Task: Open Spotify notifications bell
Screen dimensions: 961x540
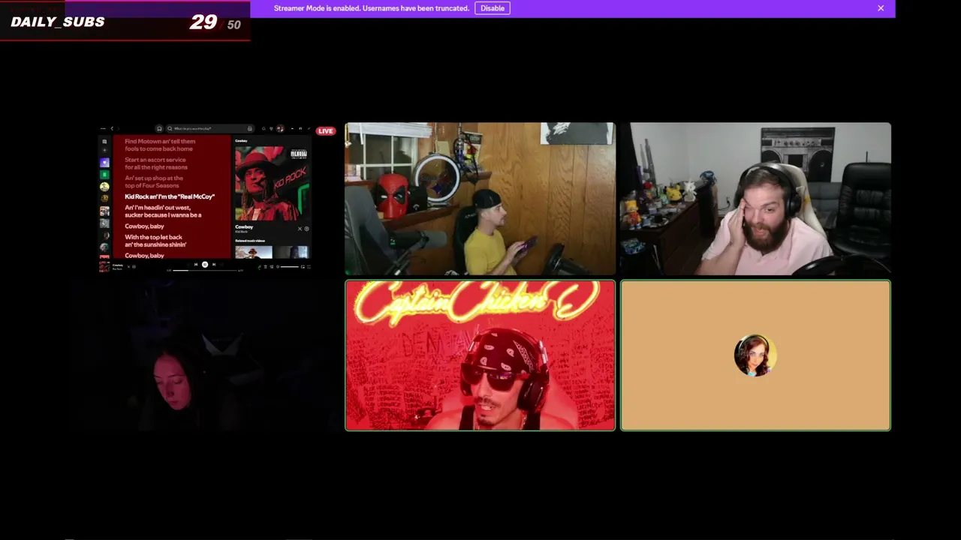Action: [264, 129]
